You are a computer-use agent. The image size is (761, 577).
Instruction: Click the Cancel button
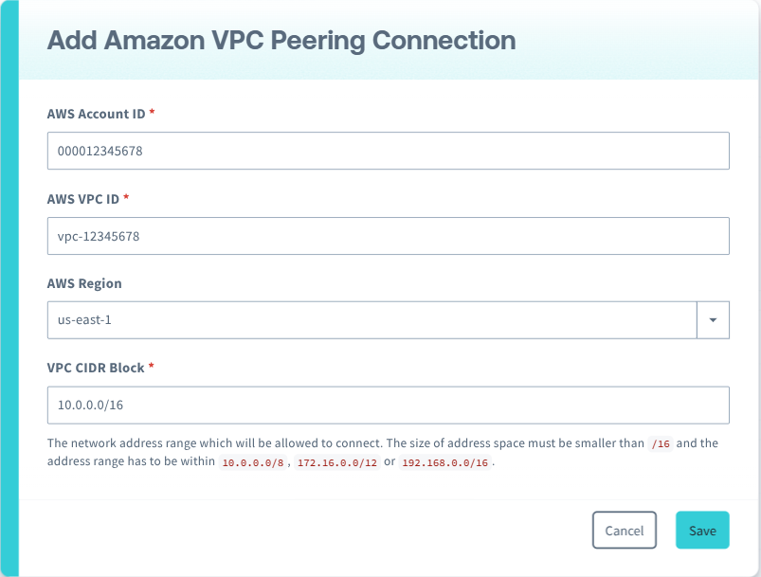[x=624, y=530]
